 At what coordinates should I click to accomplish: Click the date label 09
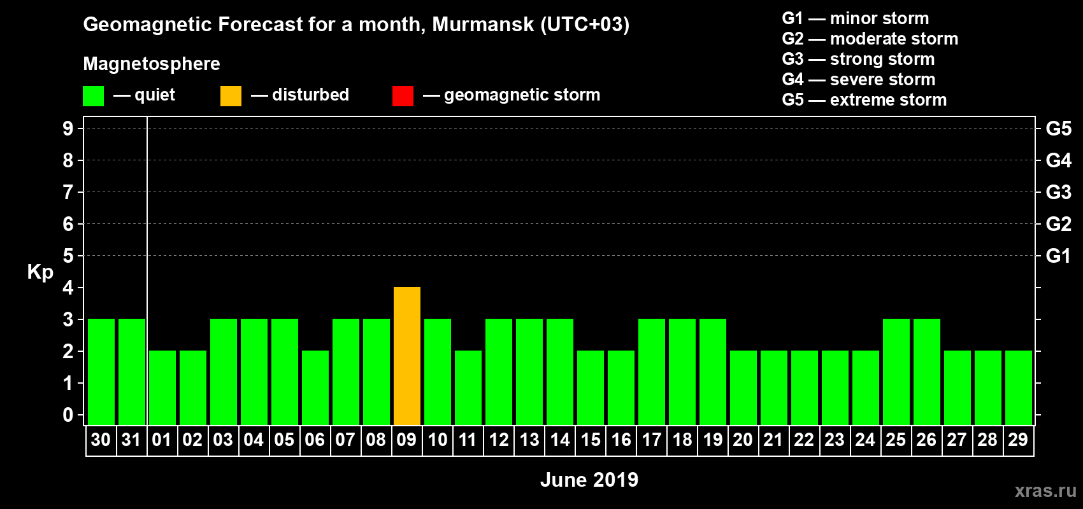pos(406,440)
